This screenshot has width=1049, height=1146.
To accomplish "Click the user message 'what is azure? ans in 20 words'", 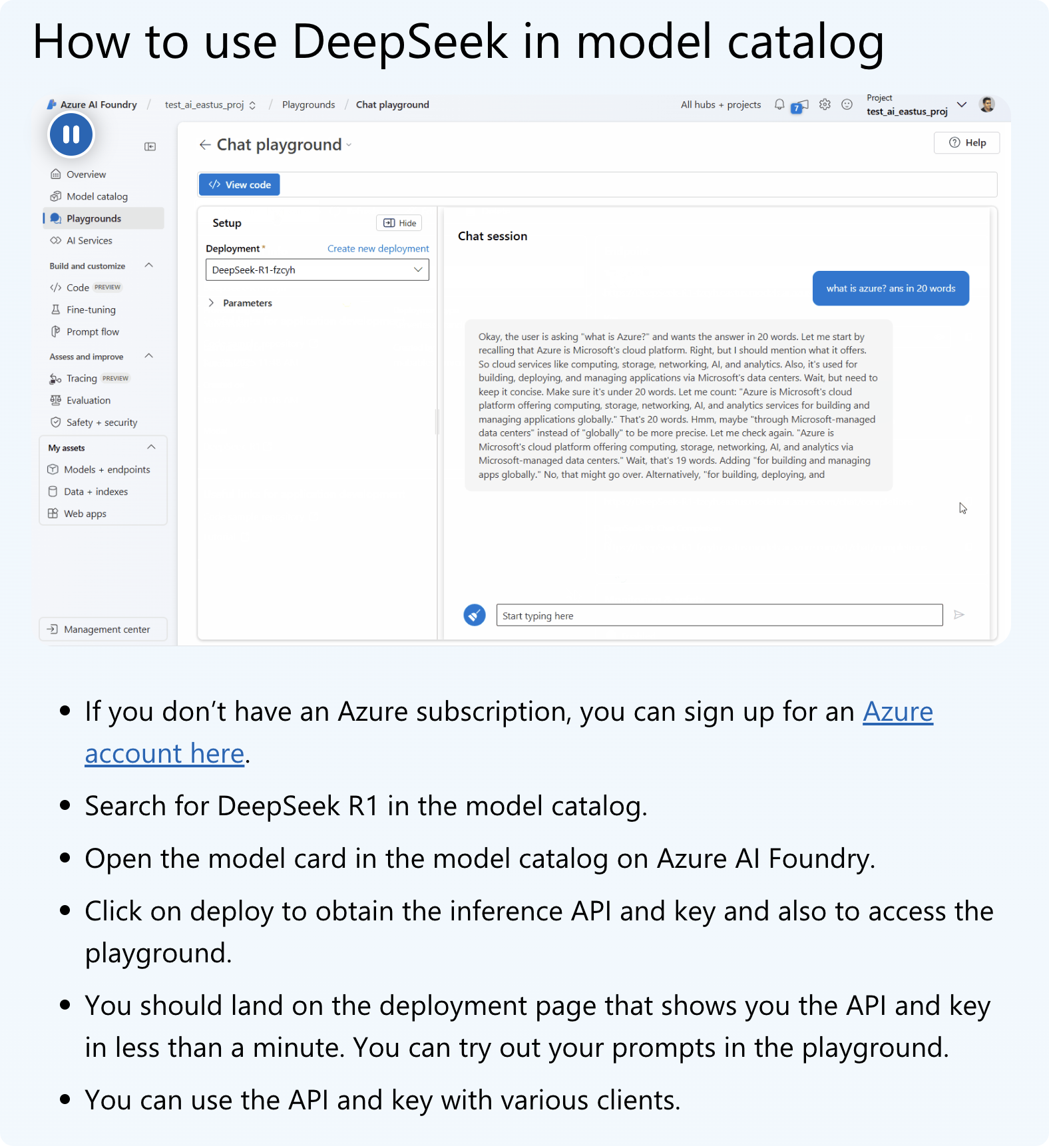I will pos(891,288).
